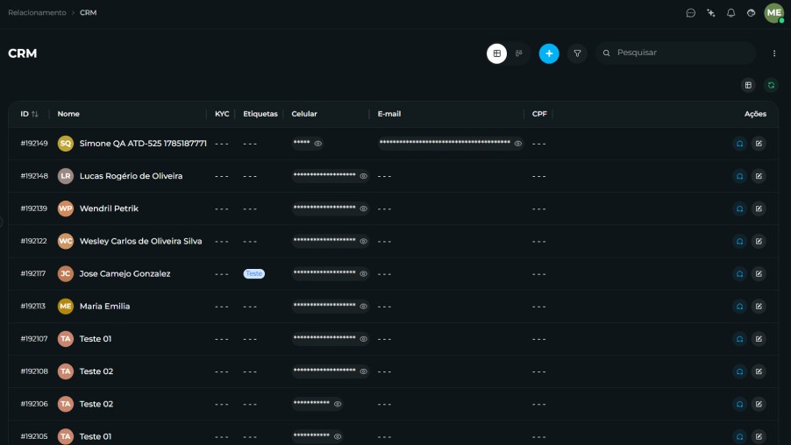
Task: Open the notifications bell
Action: click(x=731, y=13)
